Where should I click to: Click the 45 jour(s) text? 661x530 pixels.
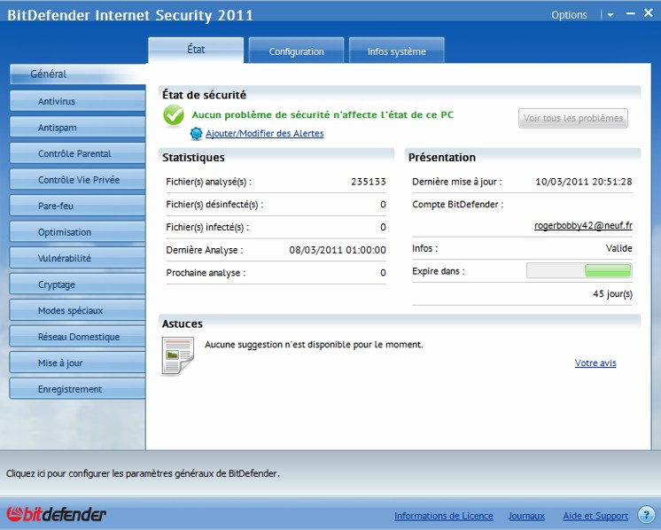tap(612, 294)
